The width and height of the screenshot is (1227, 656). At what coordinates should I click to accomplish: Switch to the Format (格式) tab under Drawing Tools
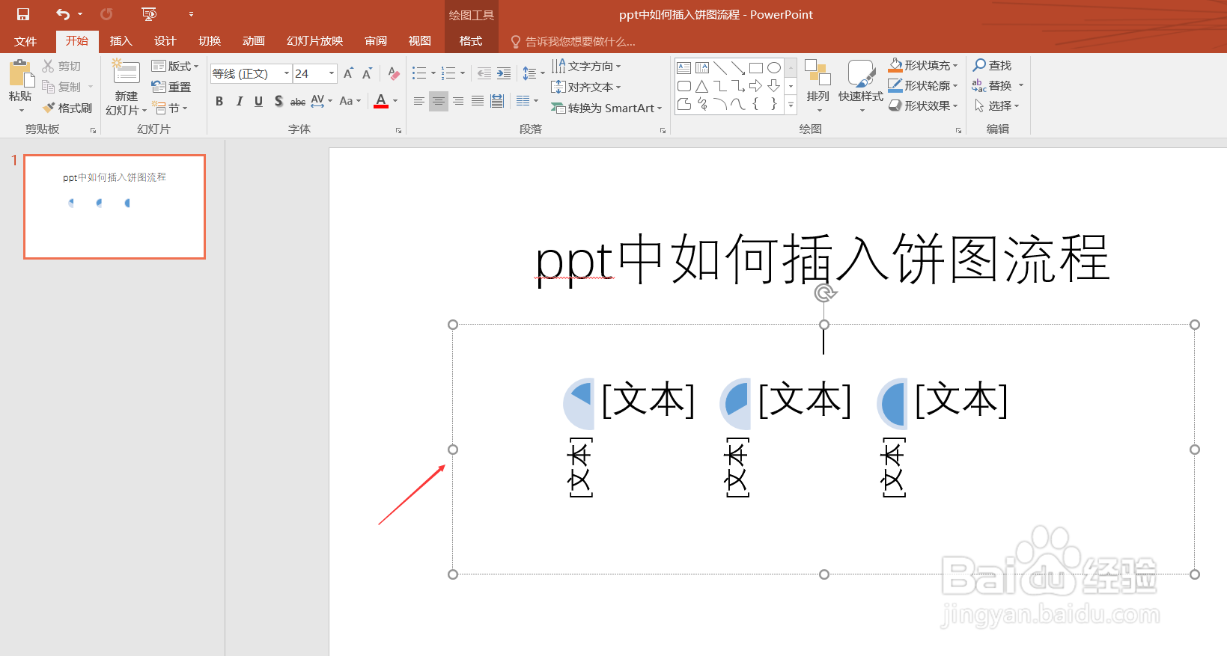(x=471, y=41)
